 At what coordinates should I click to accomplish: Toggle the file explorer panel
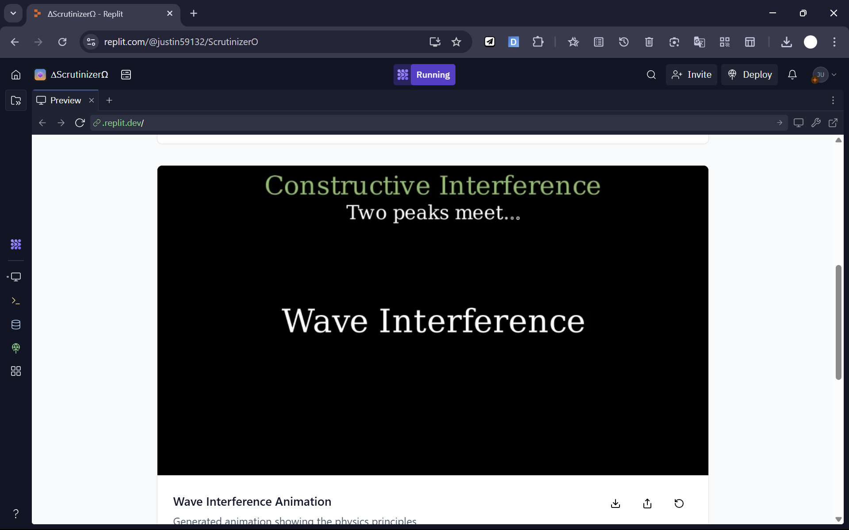coord(16,101)
